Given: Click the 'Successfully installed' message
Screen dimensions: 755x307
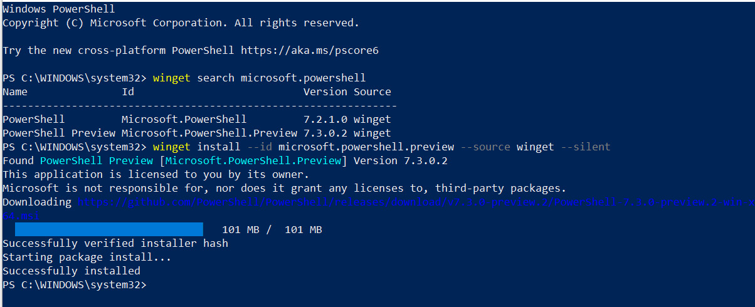Looking at the screenshot, I should (71, 271).
